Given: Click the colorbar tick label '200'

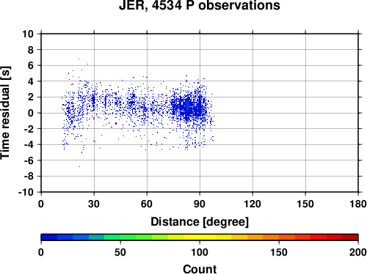Looking at the screenshot, I should (x=358, y=252).
